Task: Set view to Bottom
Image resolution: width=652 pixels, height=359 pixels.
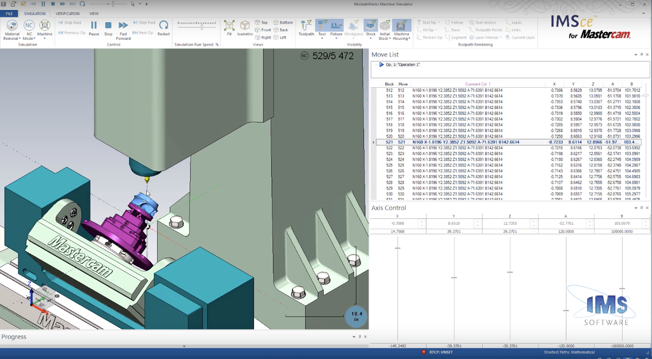Action: point(283,23)
